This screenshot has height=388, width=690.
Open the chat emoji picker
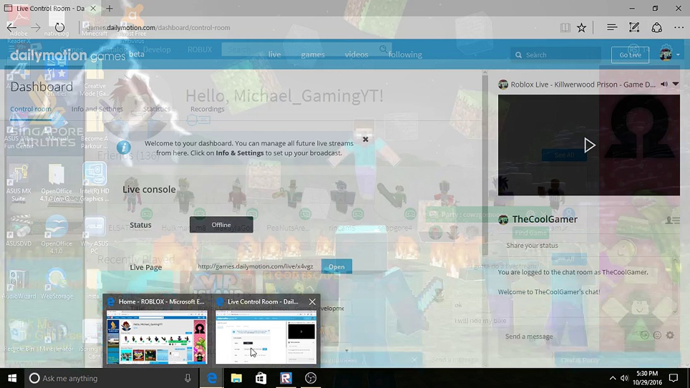657,335
